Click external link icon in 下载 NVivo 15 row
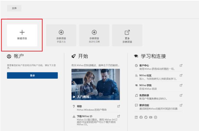 coord(119,116)
